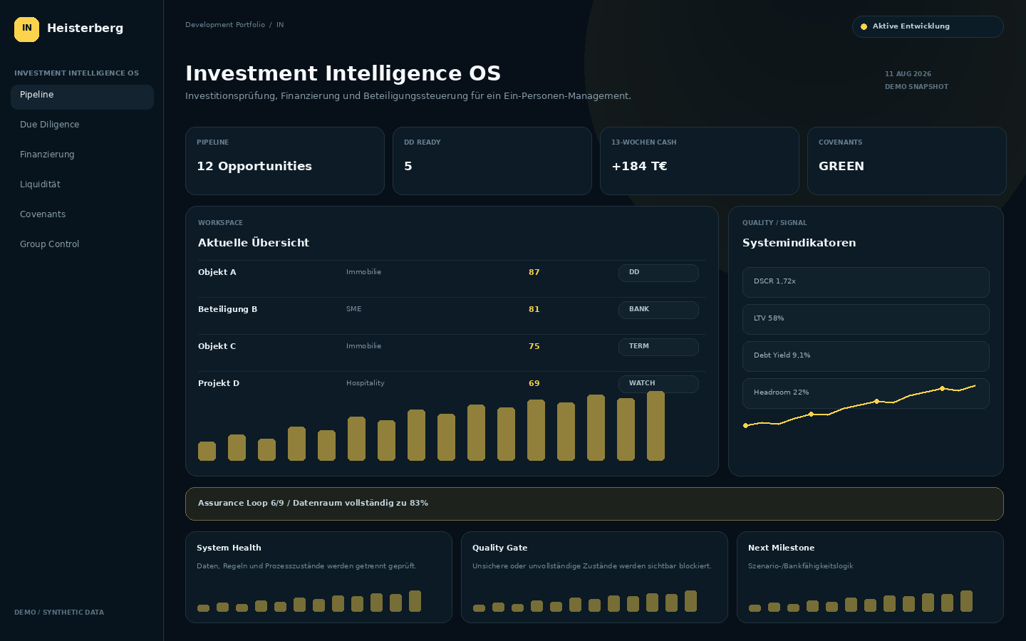Screen dimensions: 1026x641
Task: Click the Investment Intelligence OS page title
Action: [x=343, y=73]
